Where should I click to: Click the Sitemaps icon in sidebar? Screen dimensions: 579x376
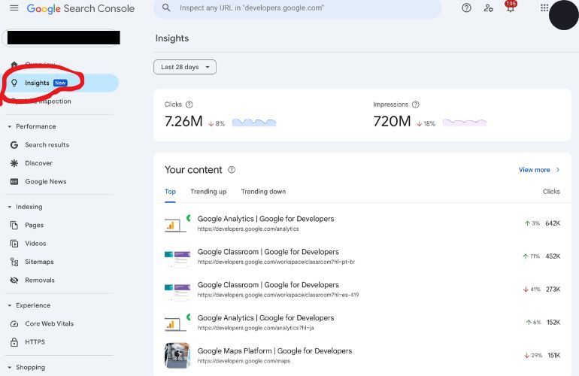(14, 262)
